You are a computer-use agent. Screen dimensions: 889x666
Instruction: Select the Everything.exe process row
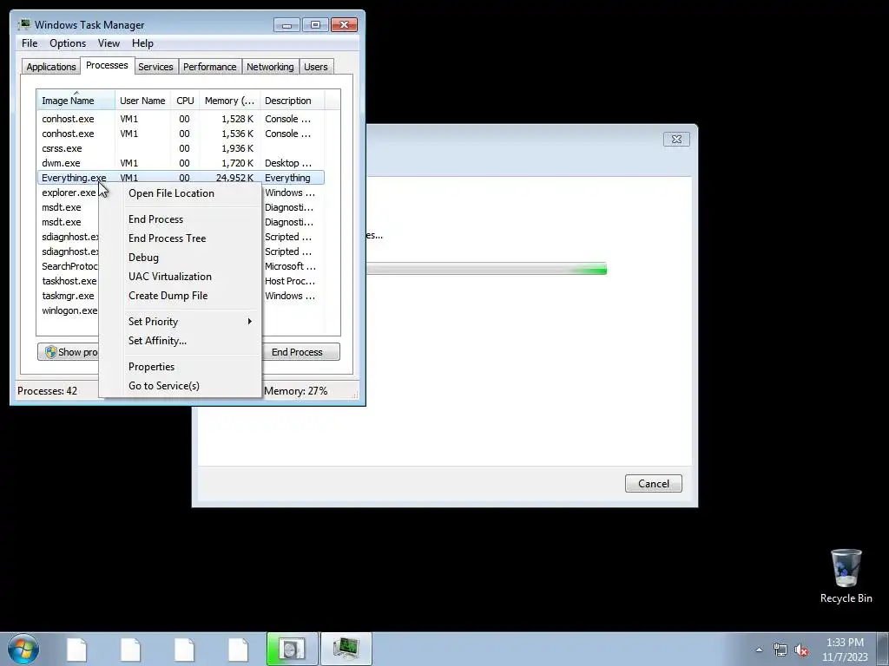click(x=181, y=178)
